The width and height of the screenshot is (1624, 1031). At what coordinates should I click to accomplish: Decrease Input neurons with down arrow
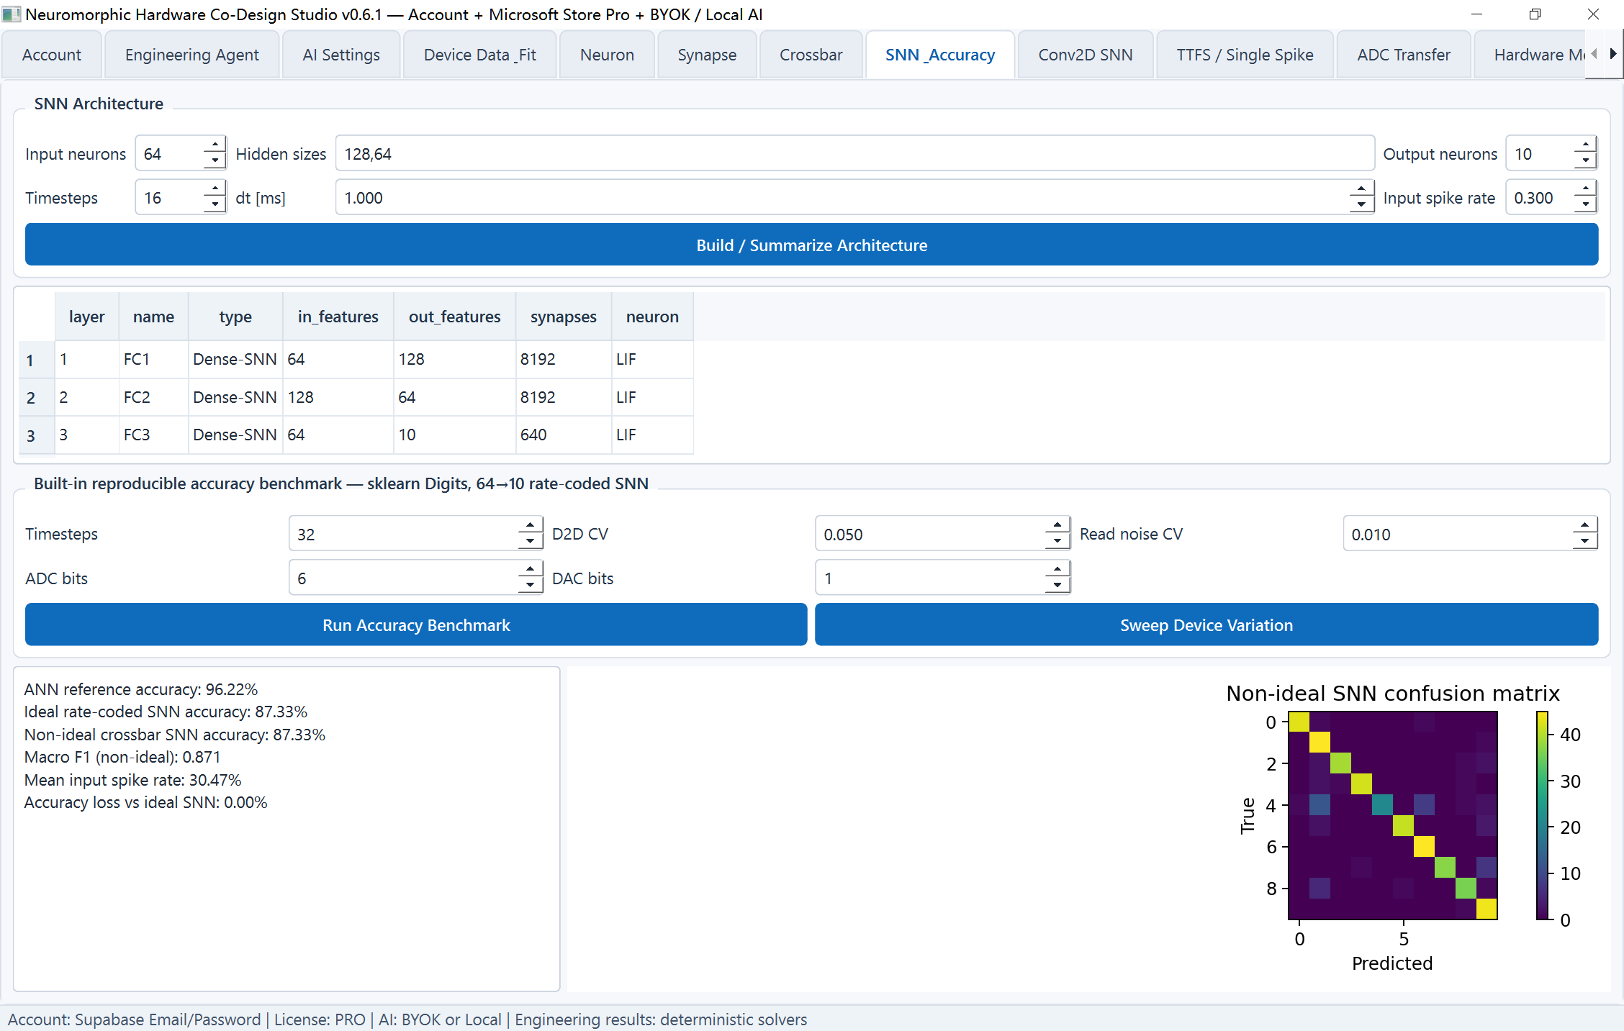tap(215, 162)
